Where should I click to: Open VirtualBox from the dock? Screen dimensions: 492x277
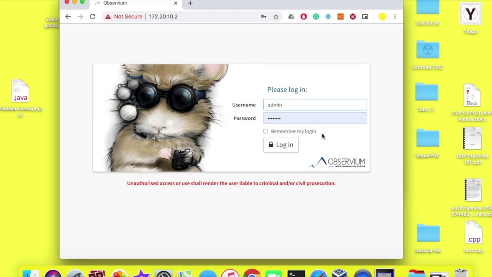(340, 274)
